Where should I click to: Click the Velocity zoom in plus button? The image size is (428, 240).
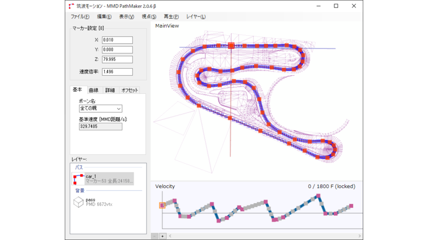click(163, 236)
